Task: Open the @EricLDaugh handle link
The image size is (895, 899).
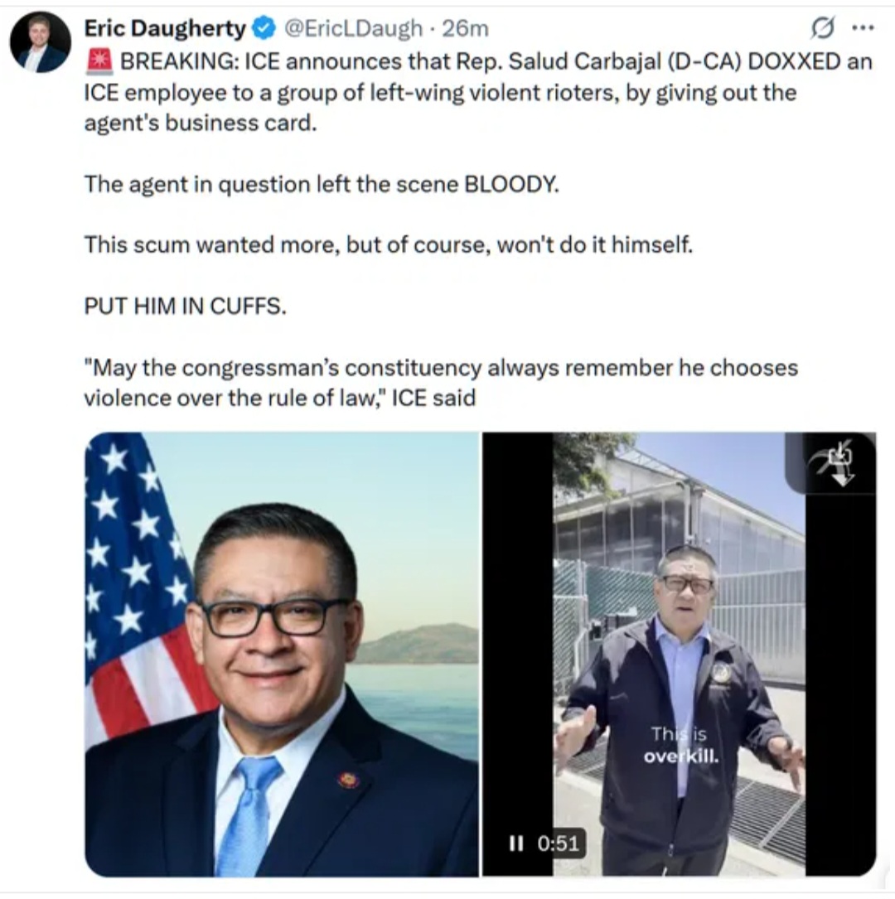Action: 353,28
